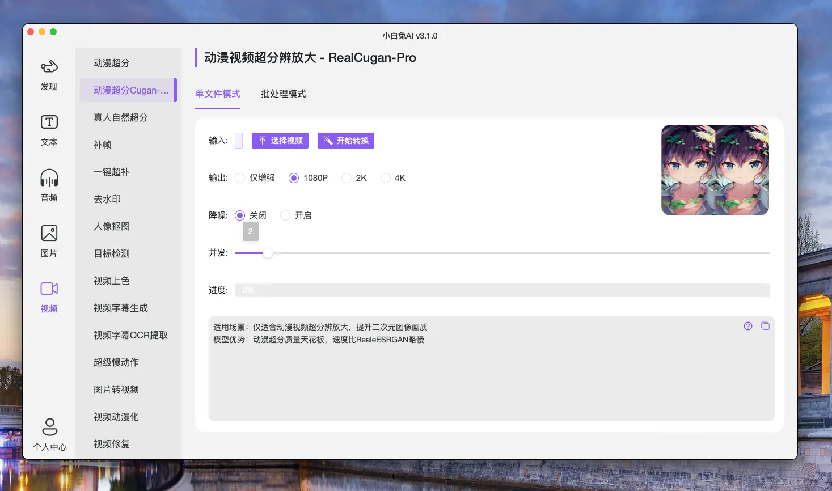
Task: Select the 仅增强 output radio button
Action: pyautogui.click(x=240, y=178)
